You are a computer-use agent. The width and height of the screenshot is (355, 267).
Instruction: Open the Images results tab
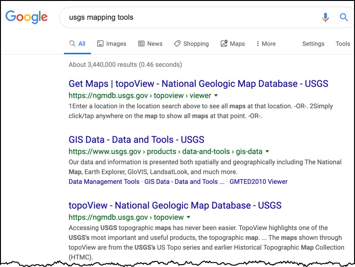click(x=112, y=43)
